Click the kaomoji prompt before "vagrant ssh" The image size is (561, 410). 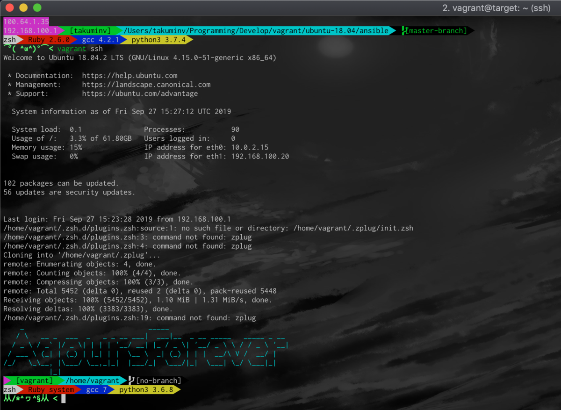(x=28, y=49)
